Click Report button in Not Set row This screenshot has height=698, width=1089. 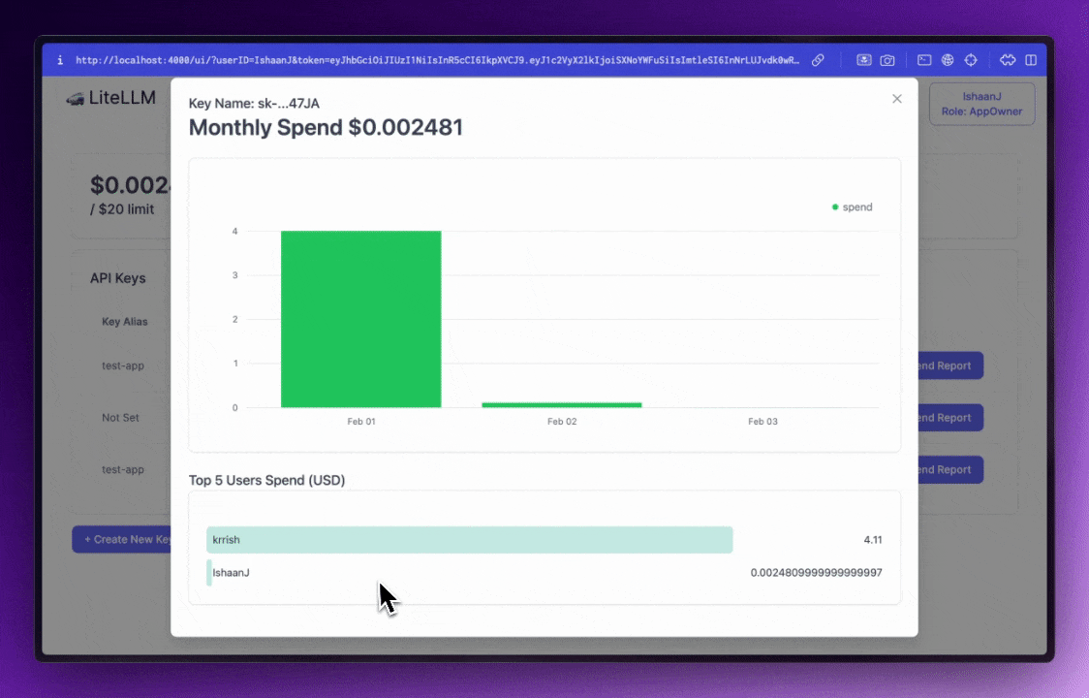tap(950, 418)
